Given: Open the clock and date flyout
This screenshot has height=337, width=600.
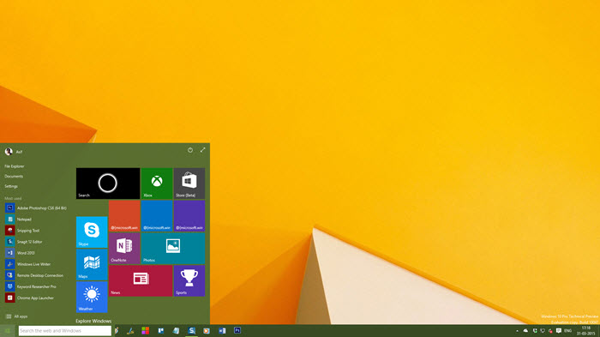Looking at the screenshot, I should click(x=585, y=331).
